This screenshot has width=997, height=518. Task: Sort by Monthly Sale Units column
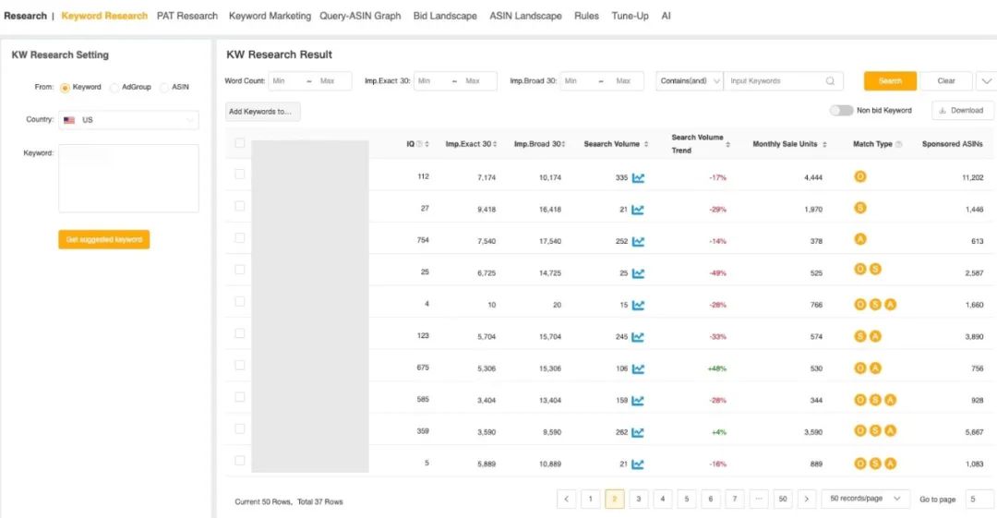coord(824,144)
